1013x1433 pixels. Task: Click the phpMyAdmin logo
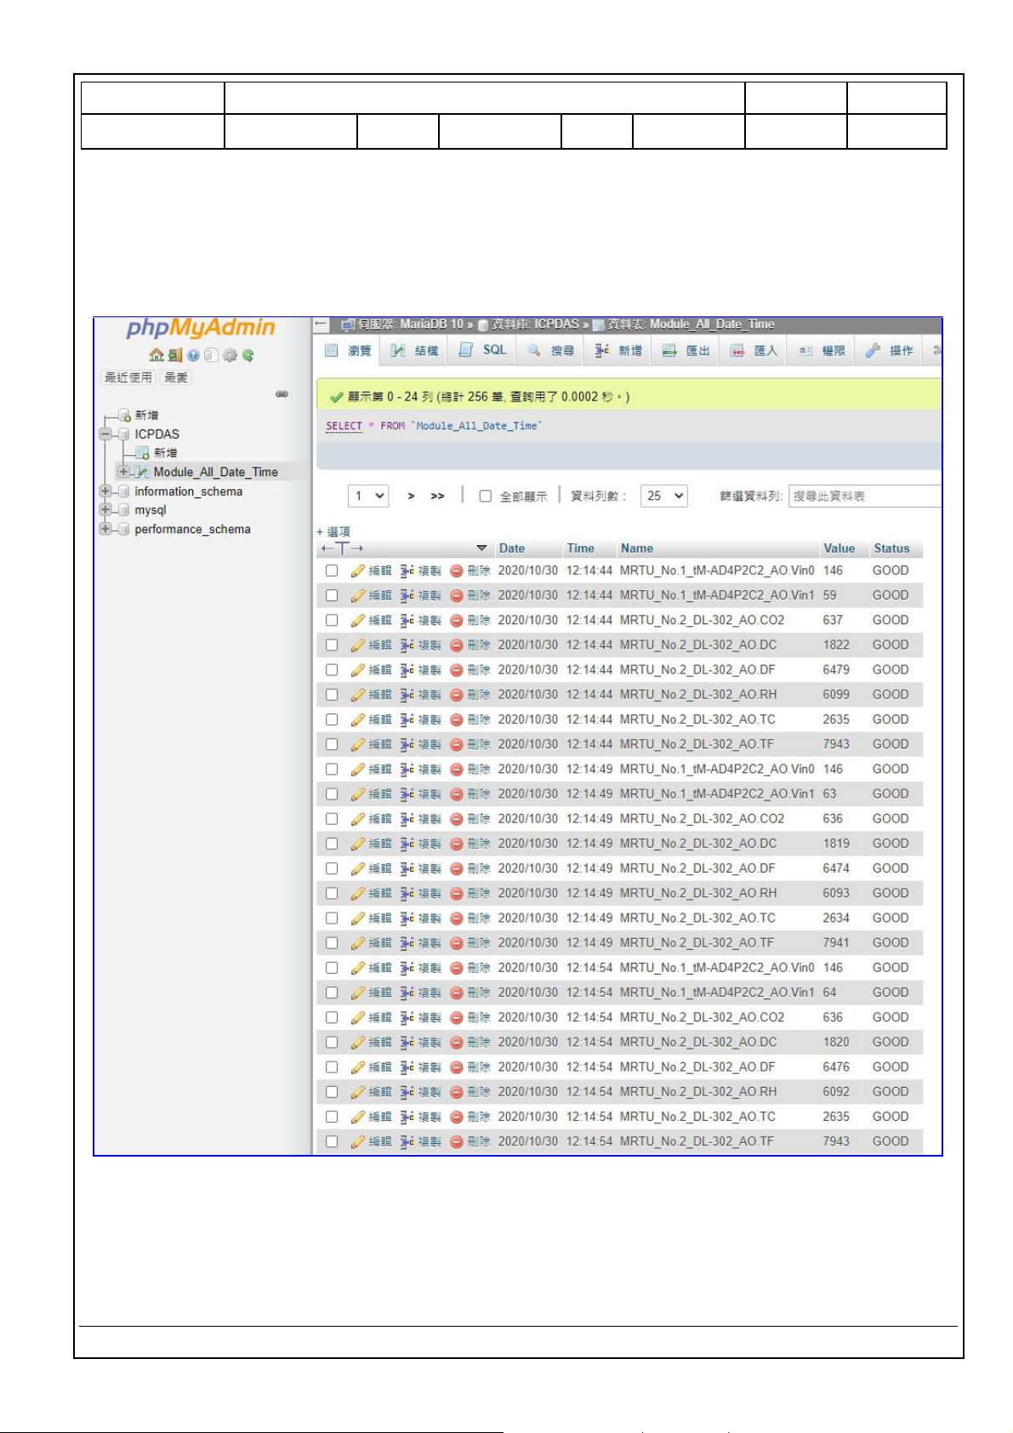201,328
